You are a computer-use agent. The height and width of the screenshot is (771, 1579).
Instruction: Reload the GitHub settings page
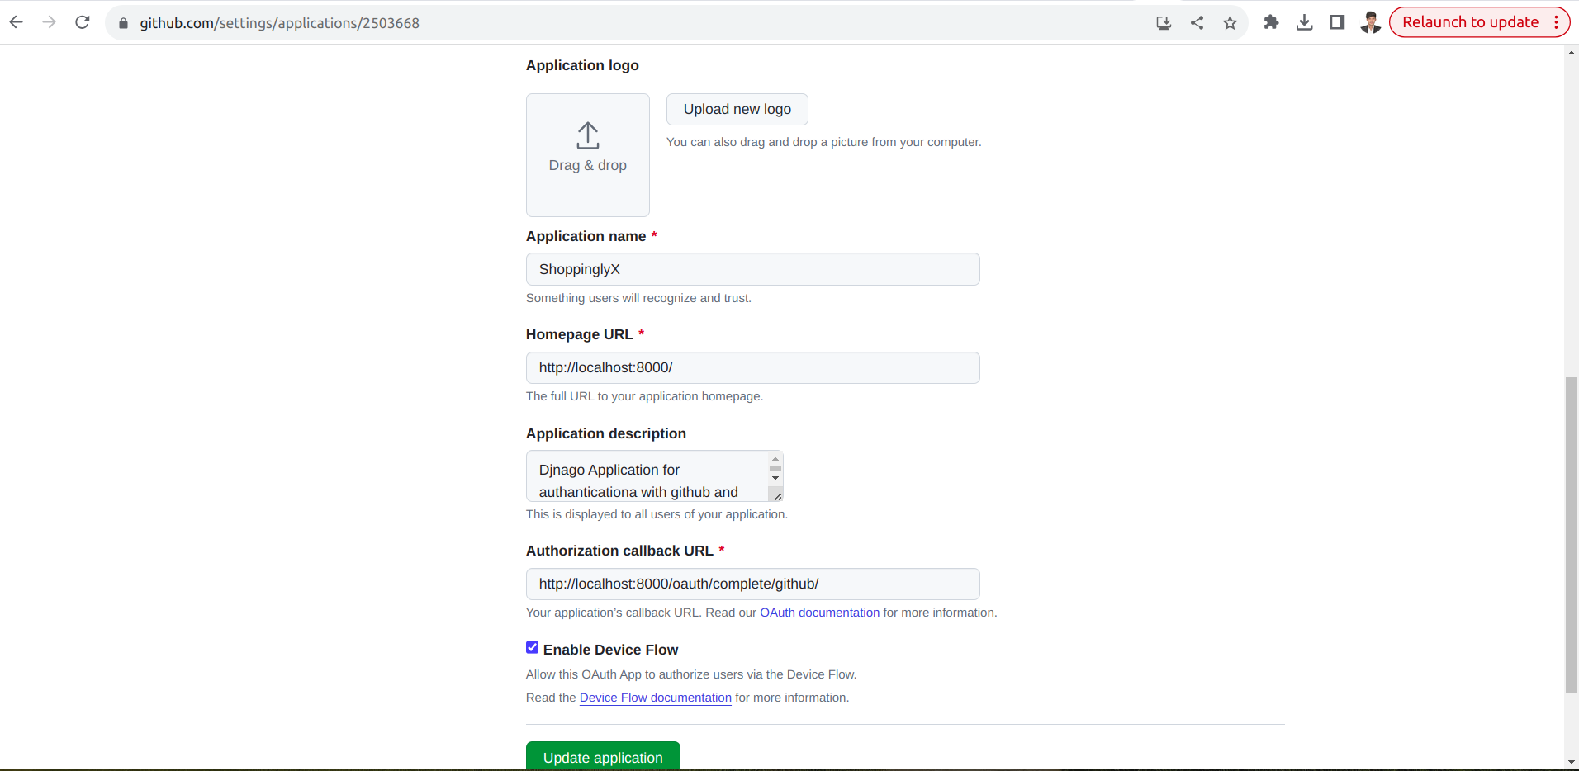pos(82,22)
